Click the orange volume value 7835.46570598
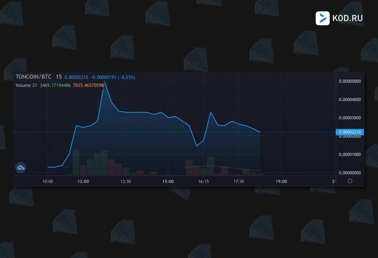Screen dimensions: 378x258 click(88, 85)
